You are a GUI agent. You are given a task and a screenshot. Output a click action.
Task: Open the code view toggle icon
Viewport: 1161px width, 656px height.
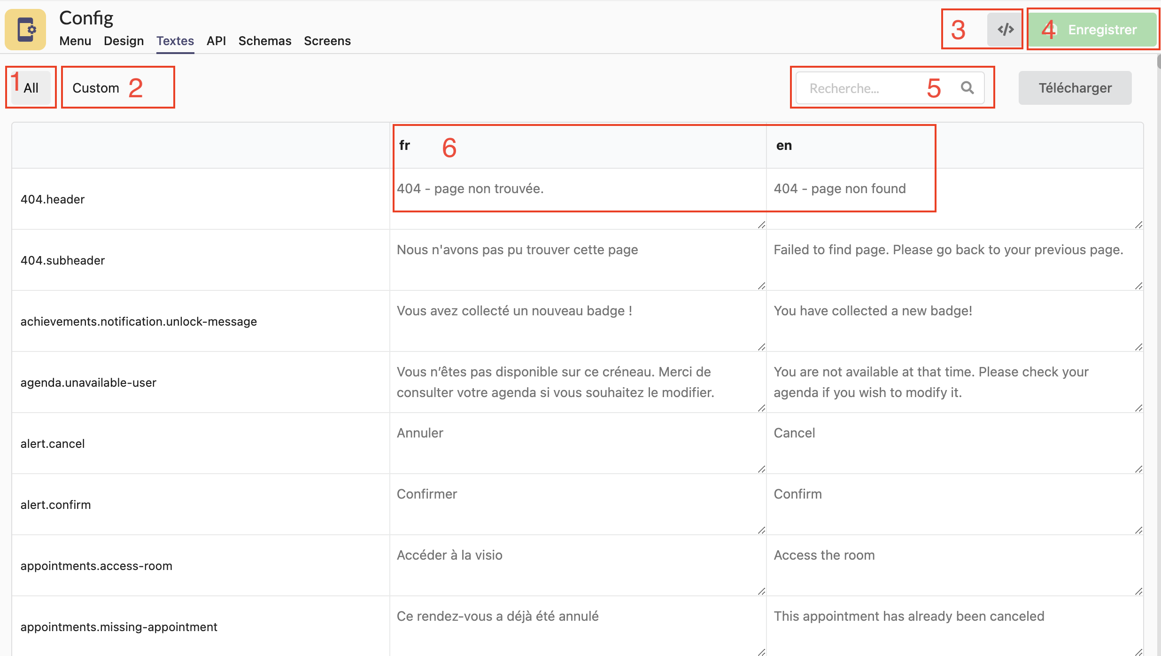tap(1005, 30)
